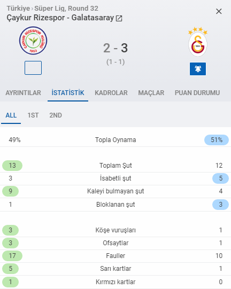The image size is (231, 289).
Task: Click Süper Lig, Round 32 link
Action: [66, 9]
